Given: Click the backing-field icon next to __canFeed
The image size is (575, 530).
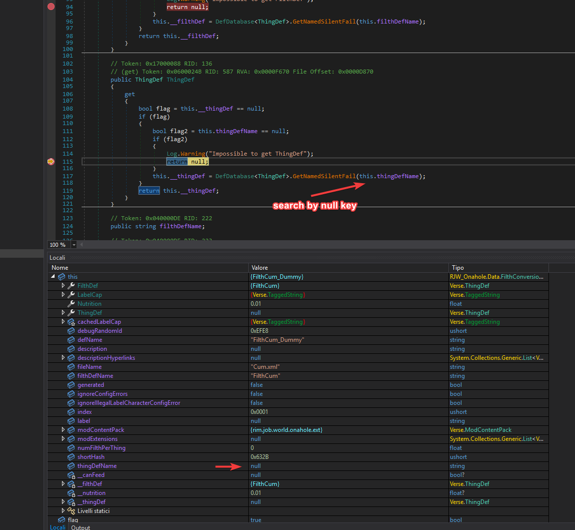Looking at the screenshot, I should (x=71, y=474).
